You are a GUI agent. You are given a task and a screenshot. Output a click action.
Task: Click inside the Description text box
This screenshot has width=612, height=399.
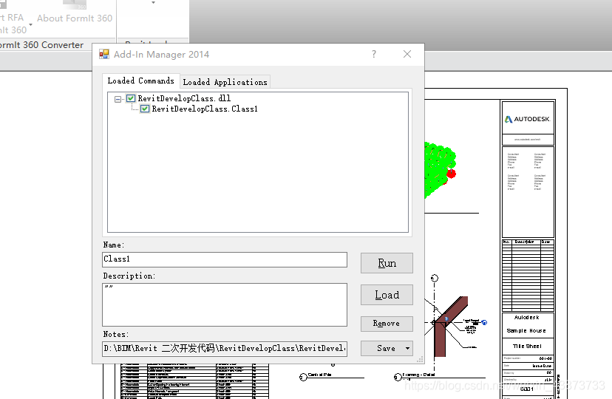coord(225,304)
